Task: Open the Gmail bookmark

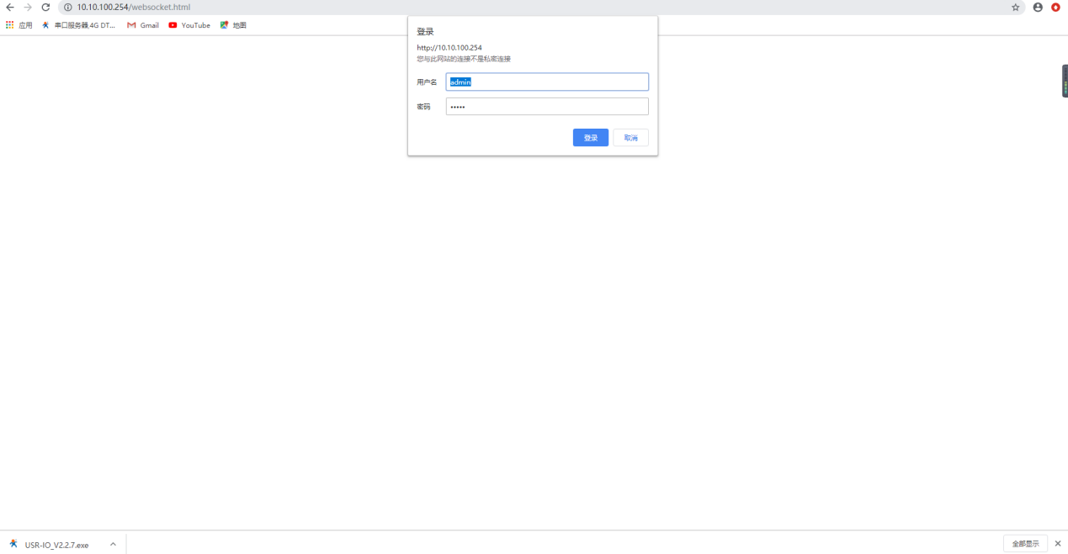Action: 143,25
